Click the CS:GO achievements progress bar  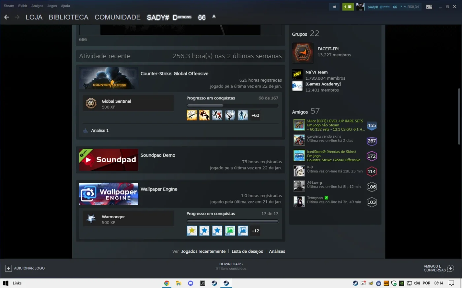[x=233, y=106]
